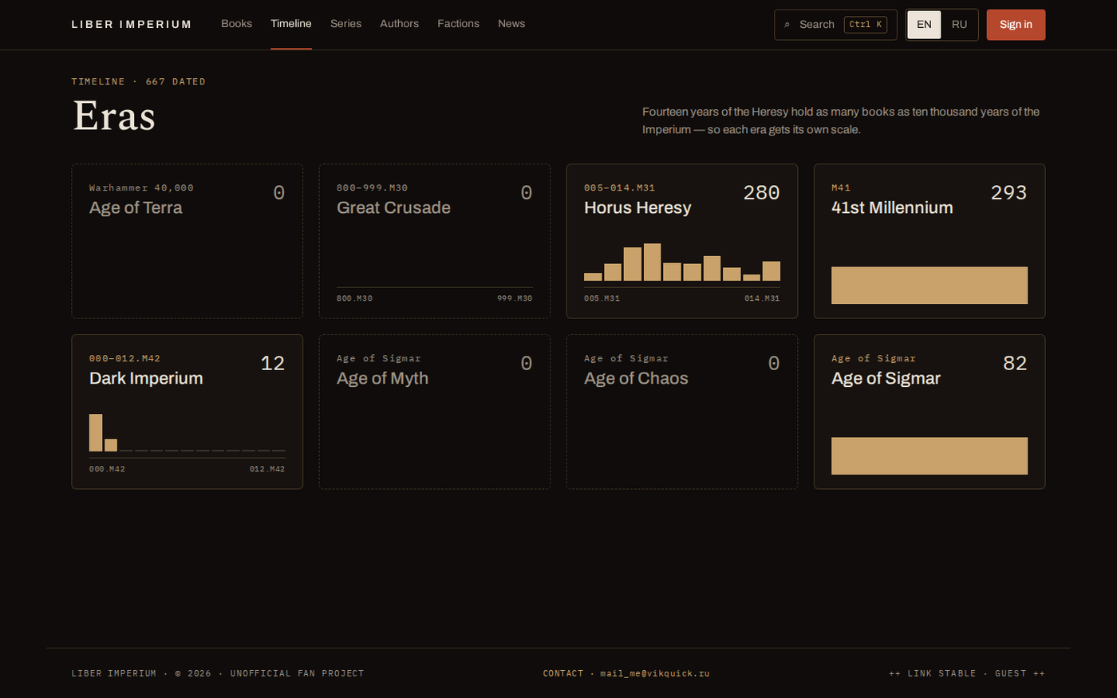Click the 005.M31 axis label
1117x698 pixels.
[x=602, y=298]
